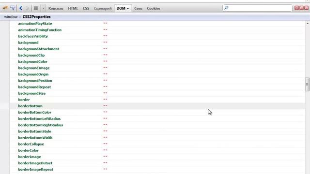This screenshot has height=174, width=310.
Task: Click the empty value of borderBottom
Action: pos(105,105)
